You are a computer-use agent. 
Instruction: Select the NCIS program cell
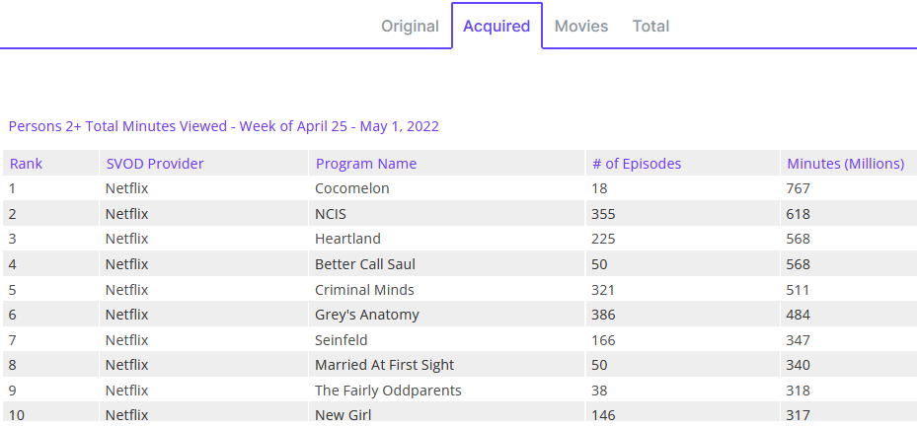pyautogui.click(x=331, y=214)
